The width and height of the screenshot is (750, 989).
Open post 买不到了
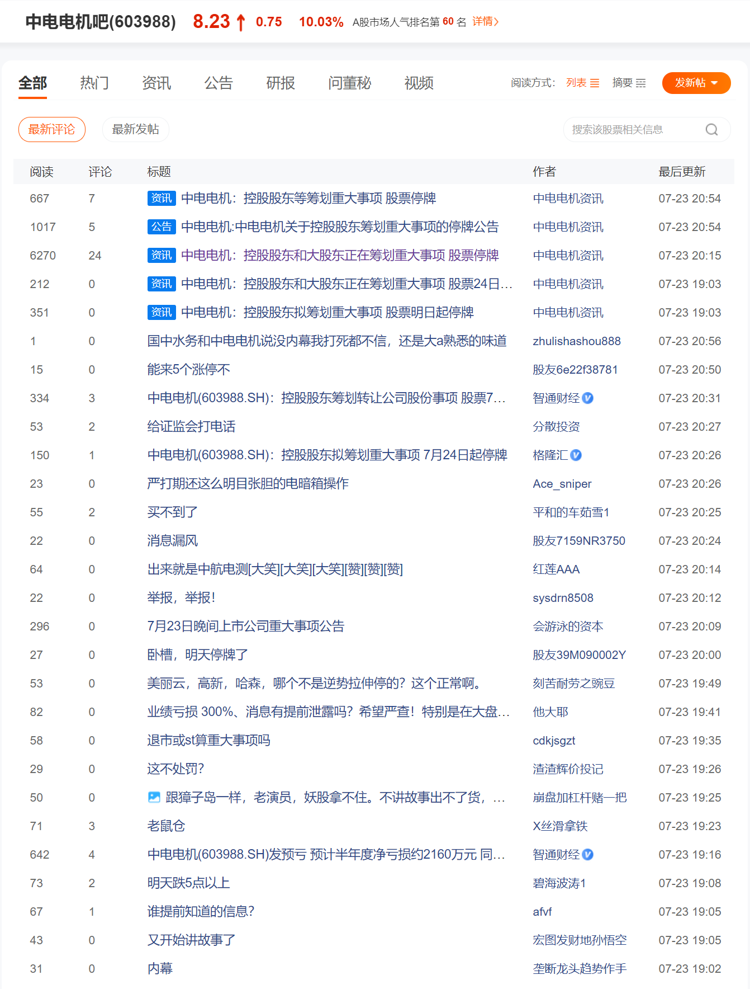coord(173,512)
